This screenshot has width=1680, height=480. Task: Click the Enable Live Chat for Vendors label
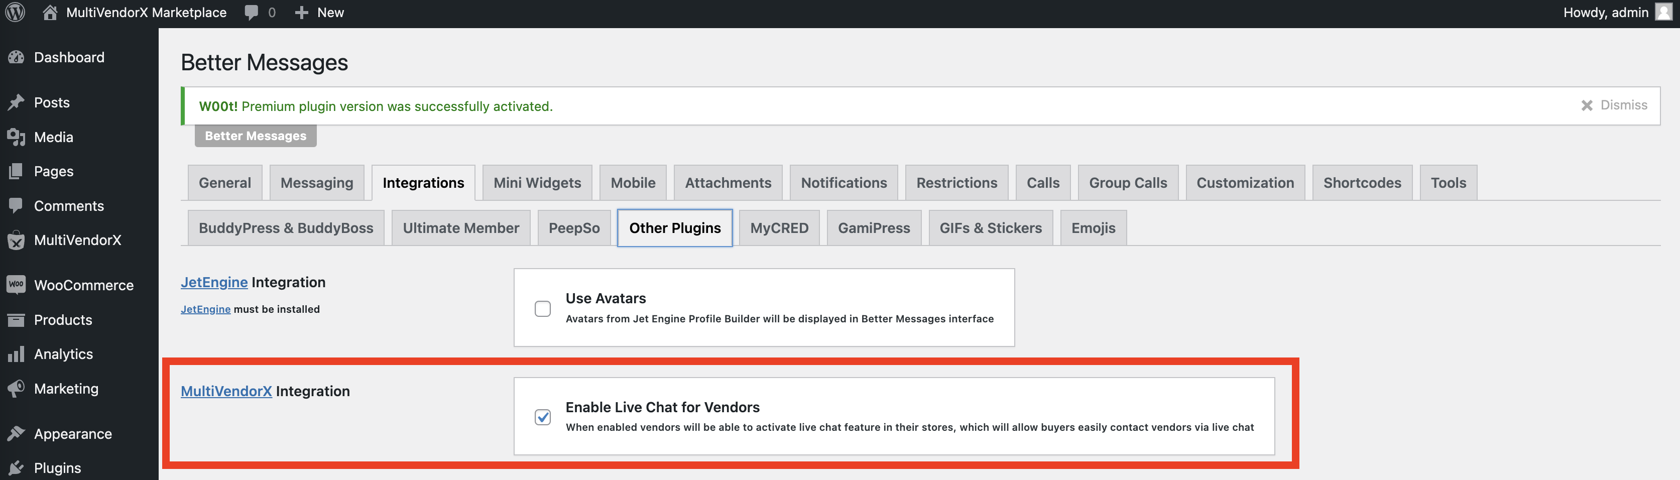[x=662, y=407]
